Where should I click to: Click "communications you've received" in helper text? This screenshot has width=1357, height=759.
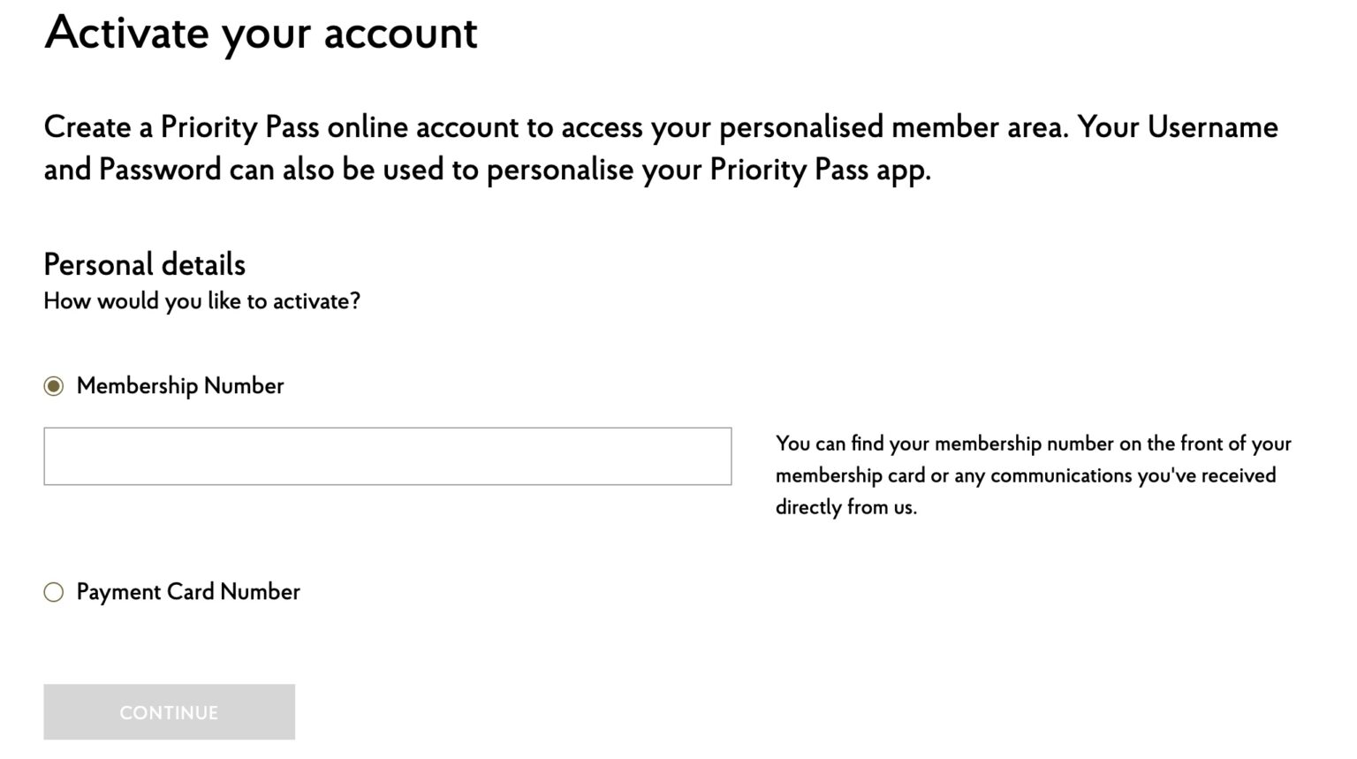pyautogui.click(x=1133, y=475)
